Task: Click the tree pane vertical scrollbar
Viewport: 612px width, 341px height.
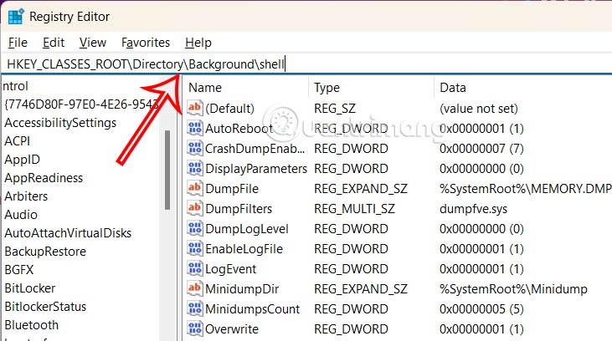Action: 167,184
